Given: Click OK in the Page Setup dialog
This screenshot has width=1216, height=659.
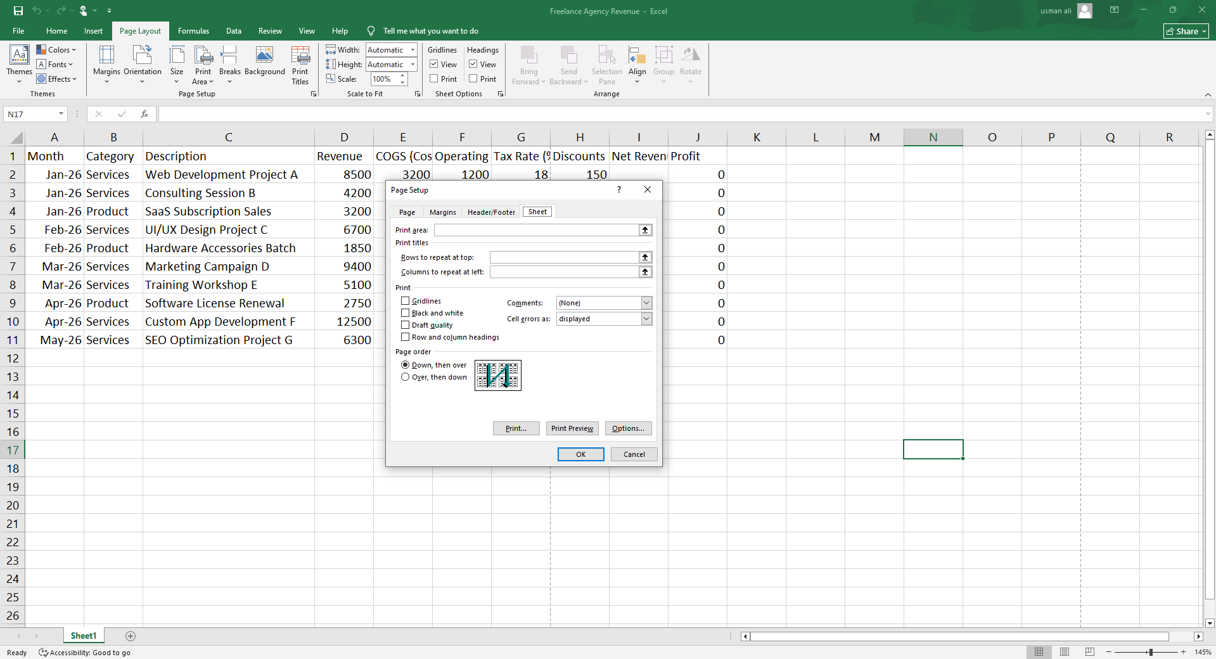Looking at the screenshot, I should click(x=581, y=454).
